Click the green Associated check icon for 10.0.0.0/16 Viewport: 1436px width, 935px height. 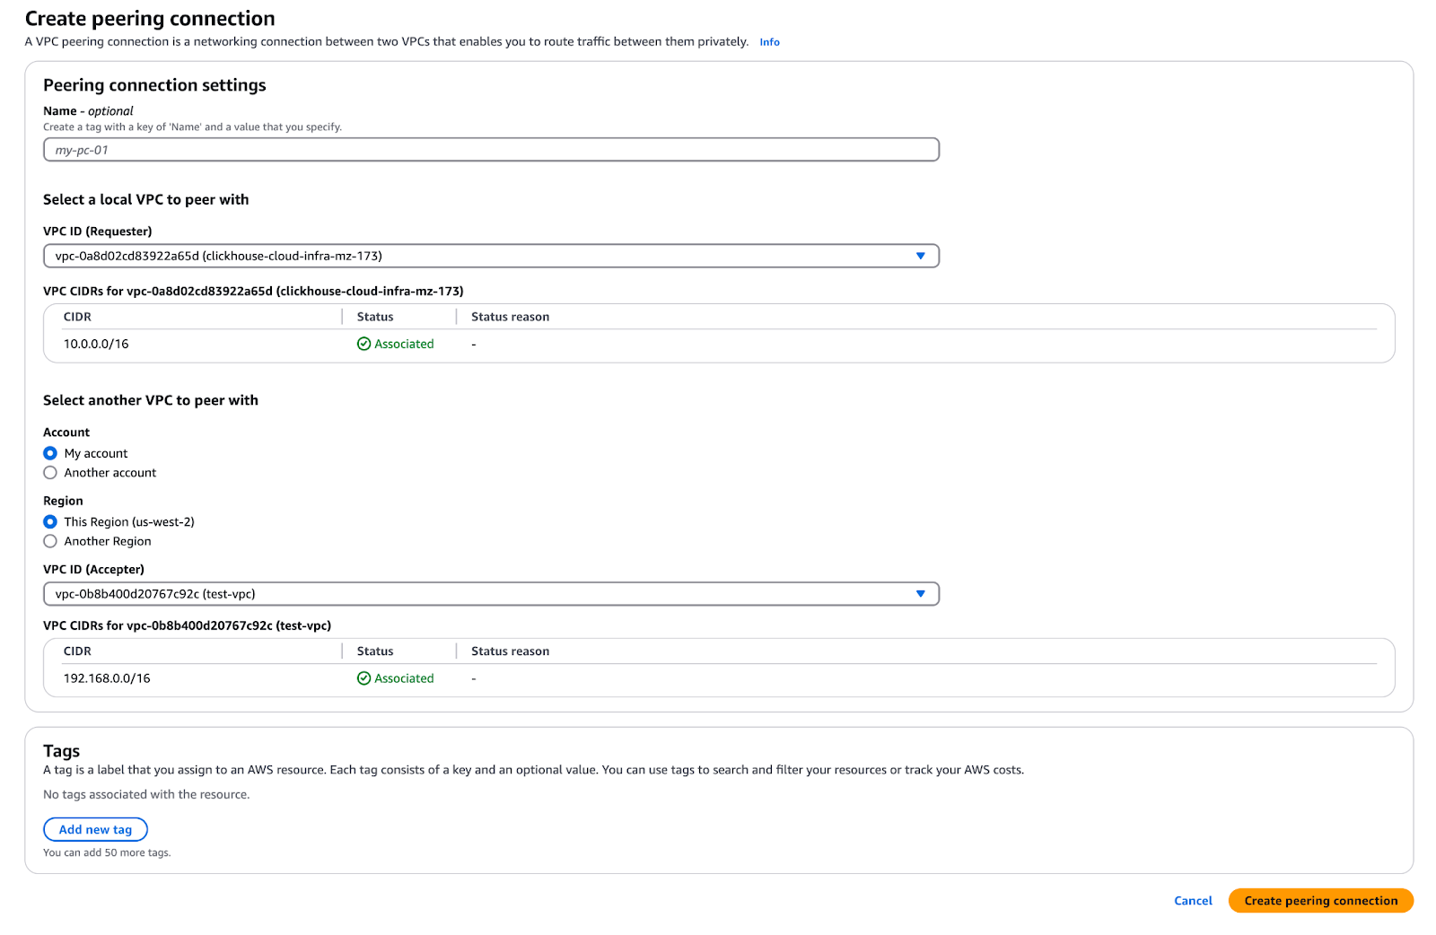363,344
